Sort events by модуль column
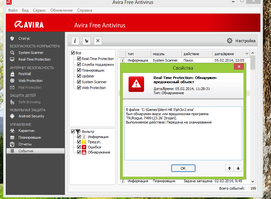The image size is (271, 199). (x=166, y=54)
